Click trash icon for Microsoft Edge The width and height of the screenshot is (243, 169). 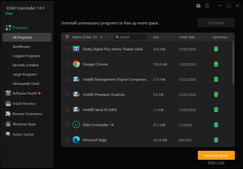coord(216,140)
